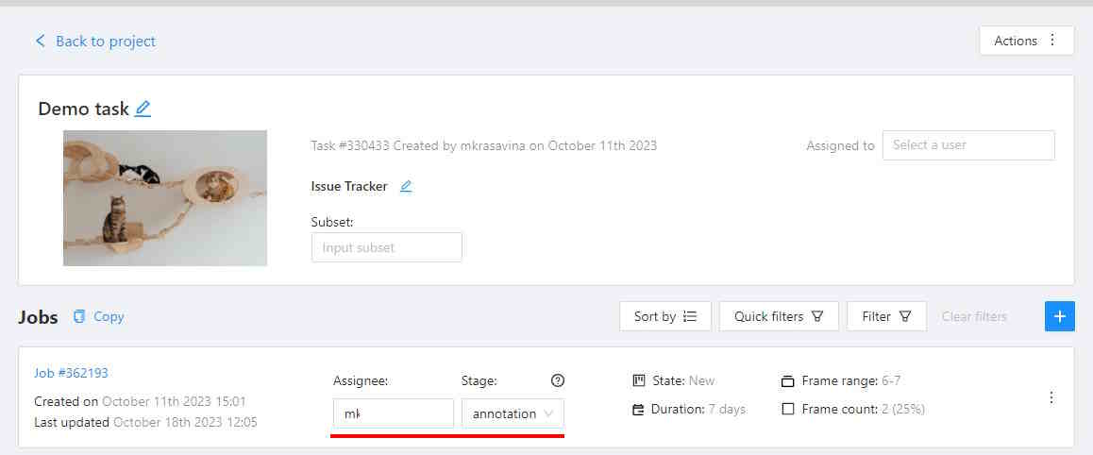Open the Assigned to user selector
The height and width of the screenshot is (455, 1093).
[x=967, y=145]
